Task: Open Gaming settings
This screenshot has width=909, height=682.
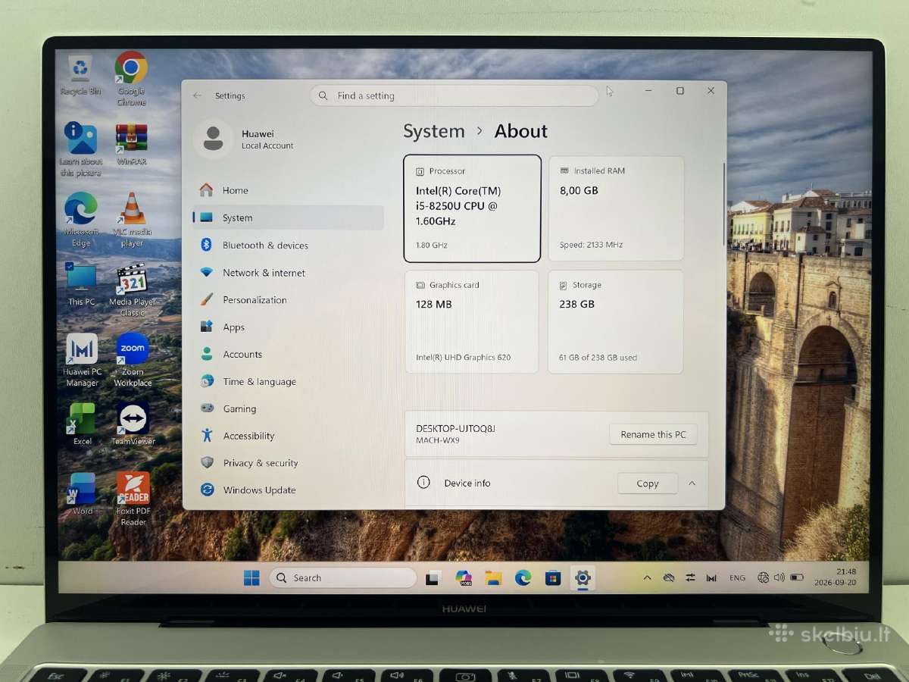Action: 288,408
